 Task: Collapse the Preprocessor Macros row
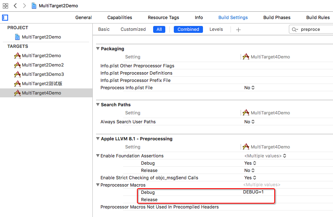pyautogui.click(x=98, y=185)
